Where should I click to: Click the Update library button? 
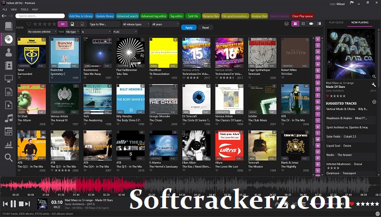(x=105, y=16)
